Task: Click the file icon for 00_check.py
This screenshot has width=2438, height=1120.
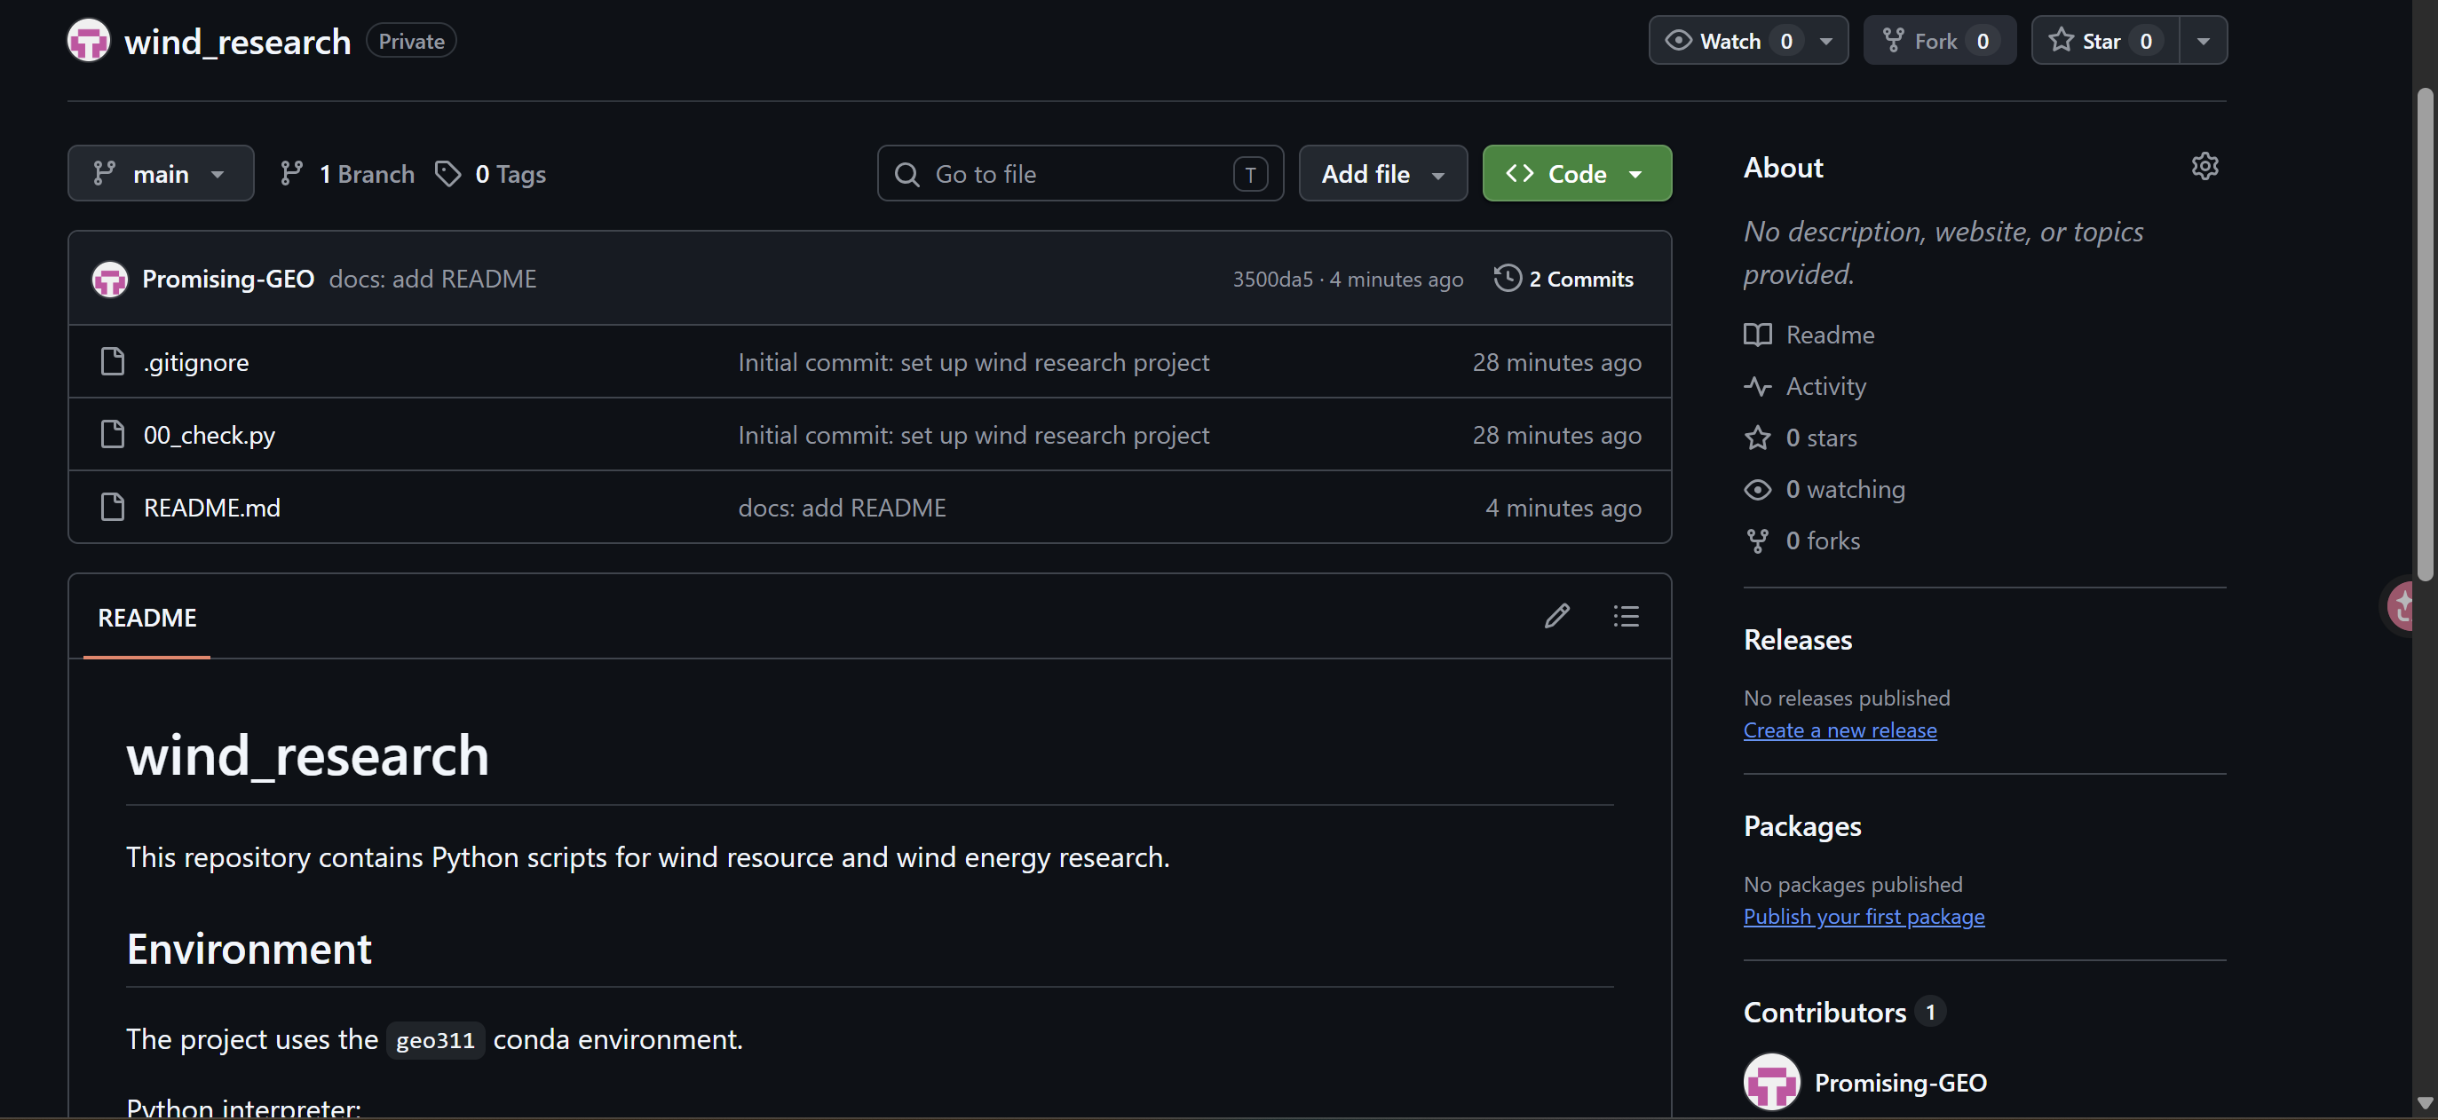Action: 113,434
